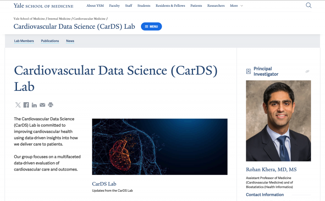Click the Yale School of Medicine logo

44,5
